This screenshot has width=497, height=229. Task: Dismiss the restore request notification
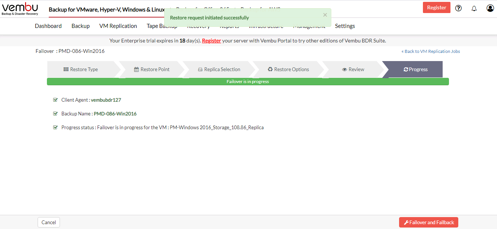pyautogui.click(x=325, y=15)
